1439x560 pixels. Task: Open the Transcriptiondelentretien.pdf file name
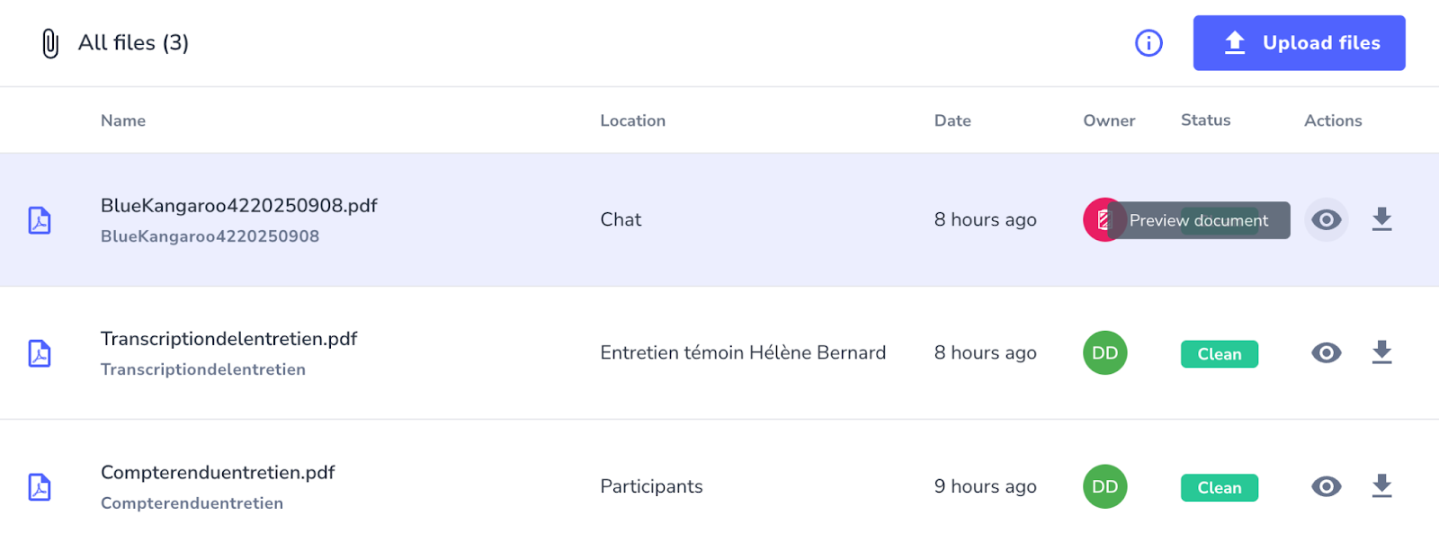(228, 339)
